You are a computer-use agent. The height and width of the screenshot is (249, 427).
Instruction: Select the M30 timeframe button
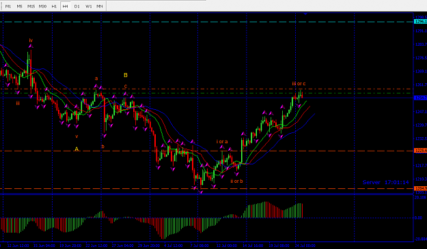pyautogui.click(x=42, y=6)
